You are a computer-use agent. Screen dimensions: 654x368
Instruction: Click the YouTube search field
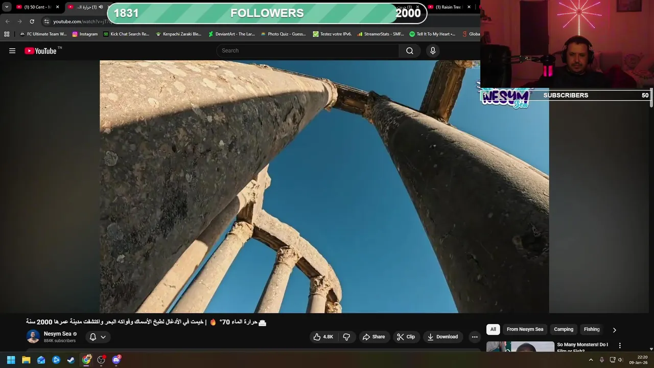309,51
